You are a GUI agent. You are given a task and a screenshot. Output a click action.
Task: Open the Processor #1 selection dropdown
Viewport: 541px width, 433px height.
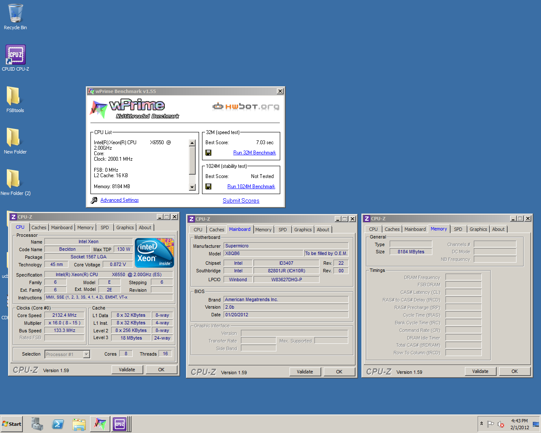tap(86, 354)
